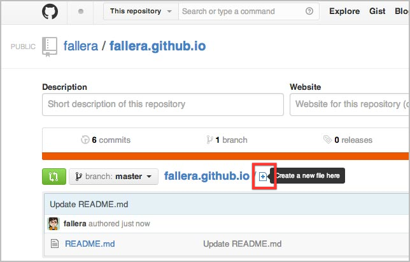
Task: Click the orange language statistics bar
Action: [x=226, y=156]
